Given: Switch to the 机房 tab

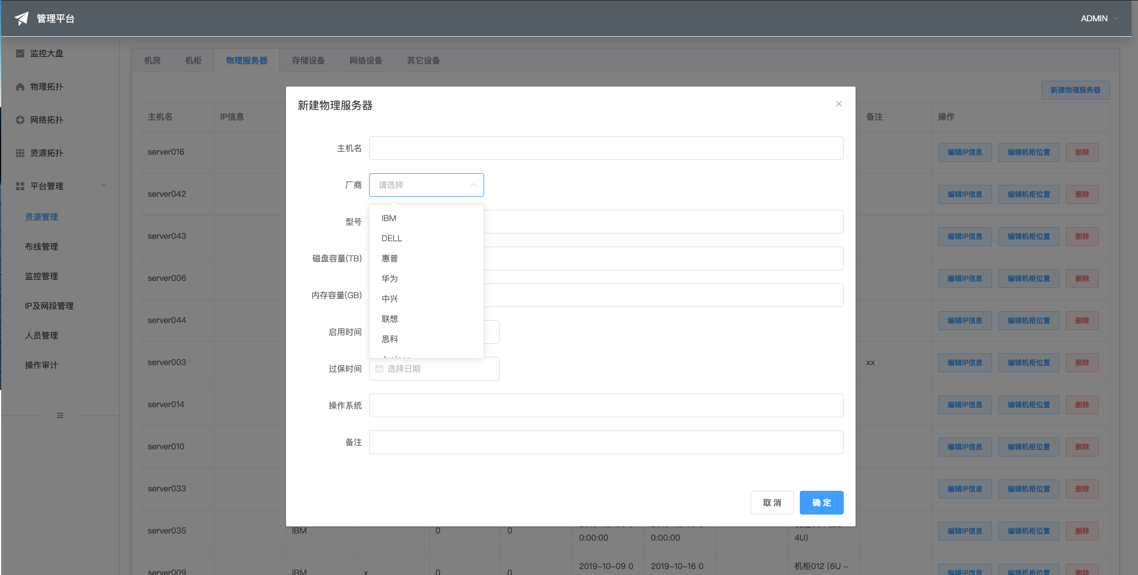Looking at the screenshot, I should tap(152, 60).
